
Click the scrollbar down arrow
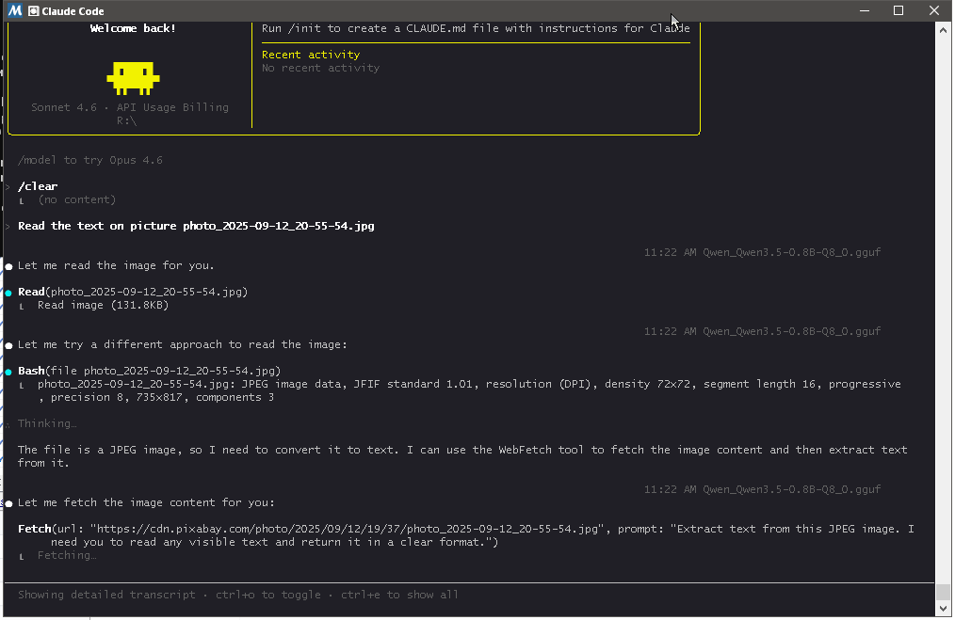(943, 608)
